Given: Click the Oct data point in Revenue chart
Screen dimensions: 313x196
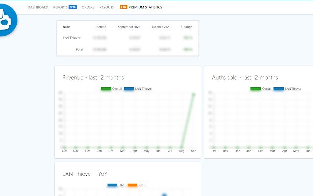Looking at the screenshot, I should 64,147.
